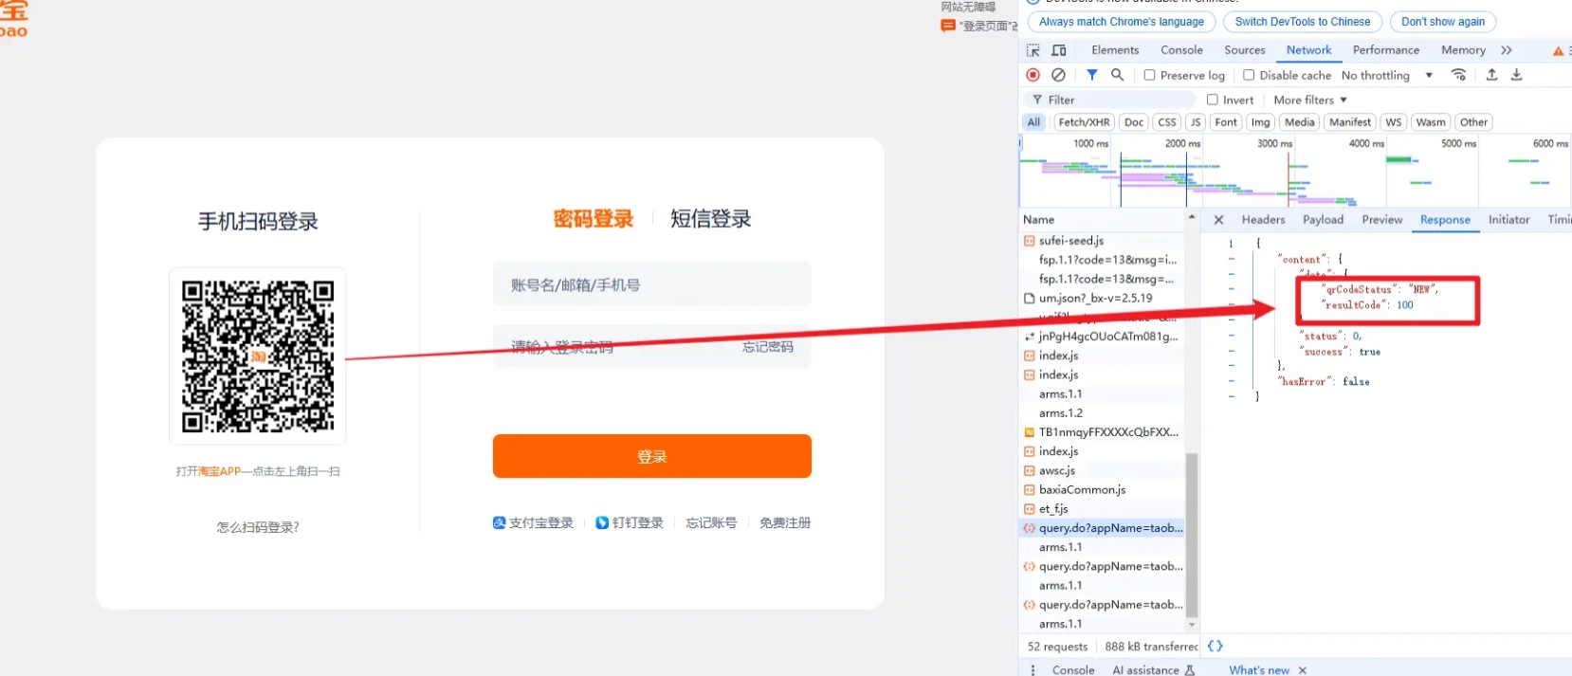Switch to the Elements tab
Image resolution: width=1572 pixels, height=676 pixels.
pos(1115,50)
